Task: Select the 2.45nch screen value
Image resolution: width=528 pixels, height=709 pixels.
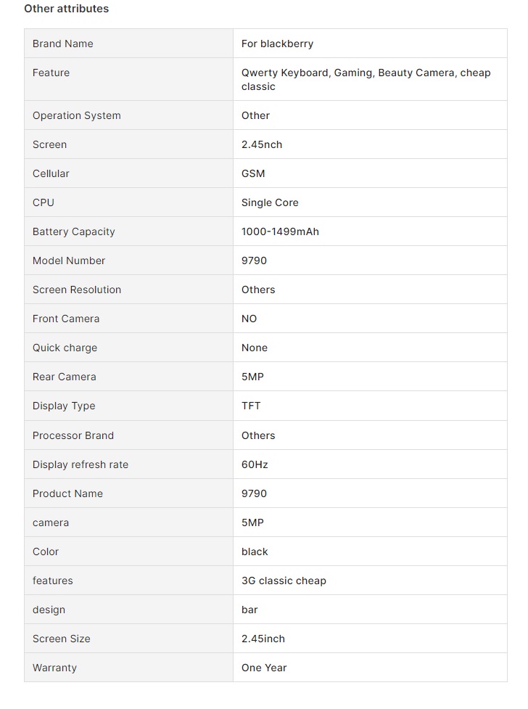Action: pyautogui.click(x=262, y=144)
